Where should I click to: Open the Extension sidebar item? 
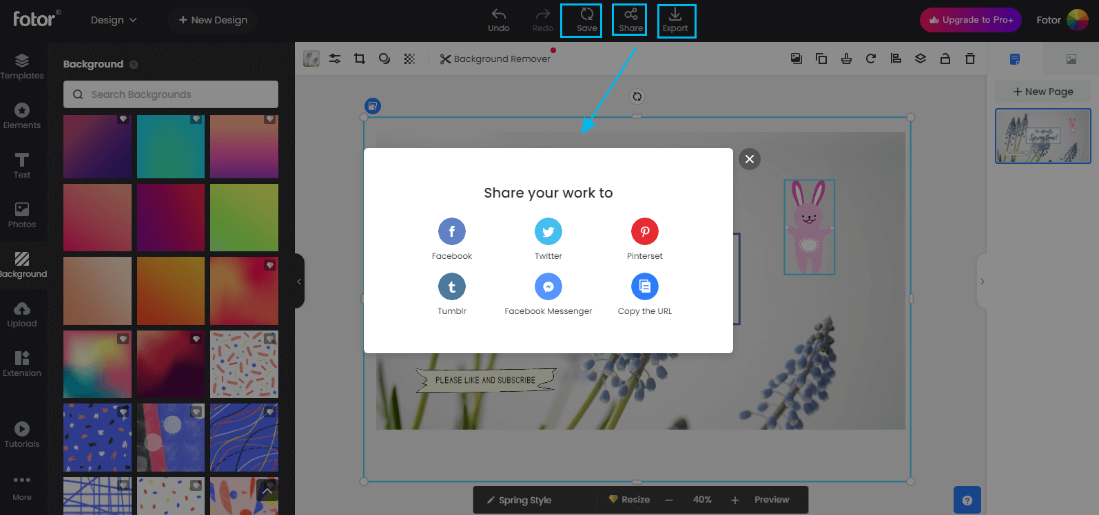coord(22,364)
